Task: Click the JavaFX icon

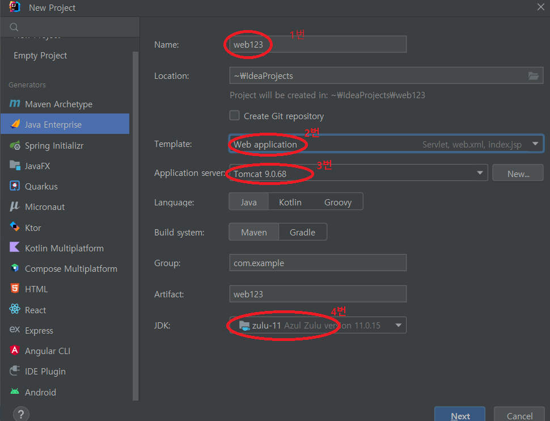Action: click(15, 165)
